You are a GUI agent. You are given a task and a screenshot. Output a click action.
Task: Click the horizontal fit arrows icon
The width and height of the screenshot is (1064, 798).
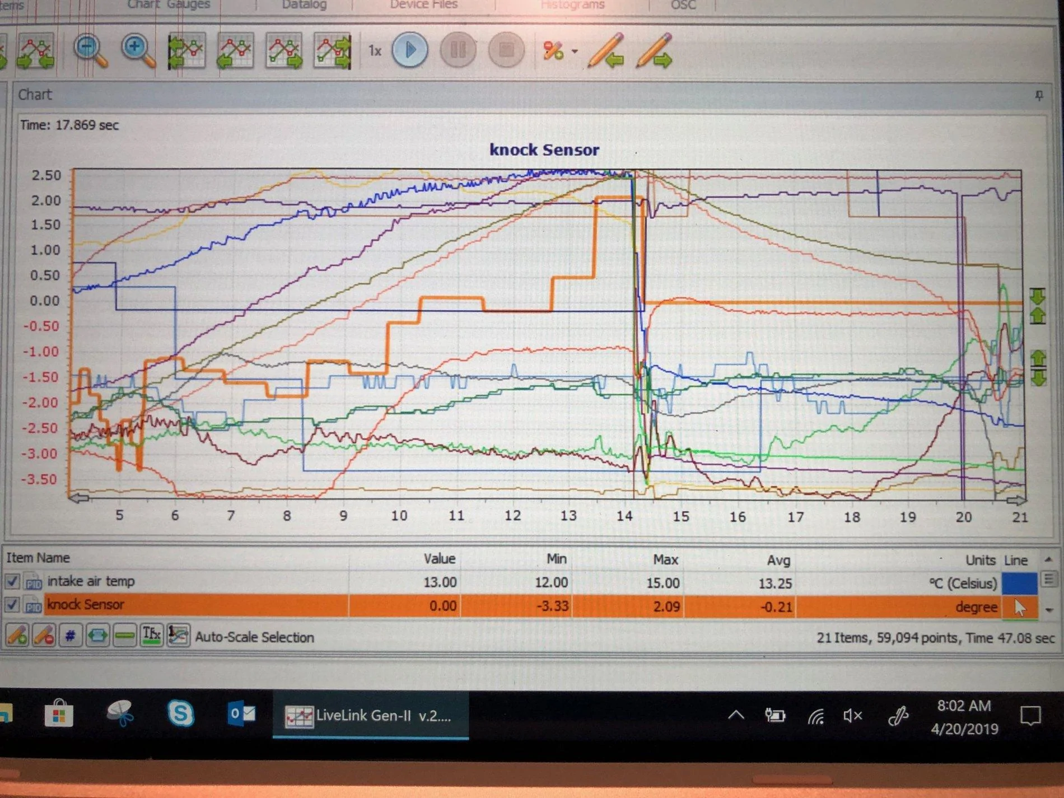(x=97, y=636)
